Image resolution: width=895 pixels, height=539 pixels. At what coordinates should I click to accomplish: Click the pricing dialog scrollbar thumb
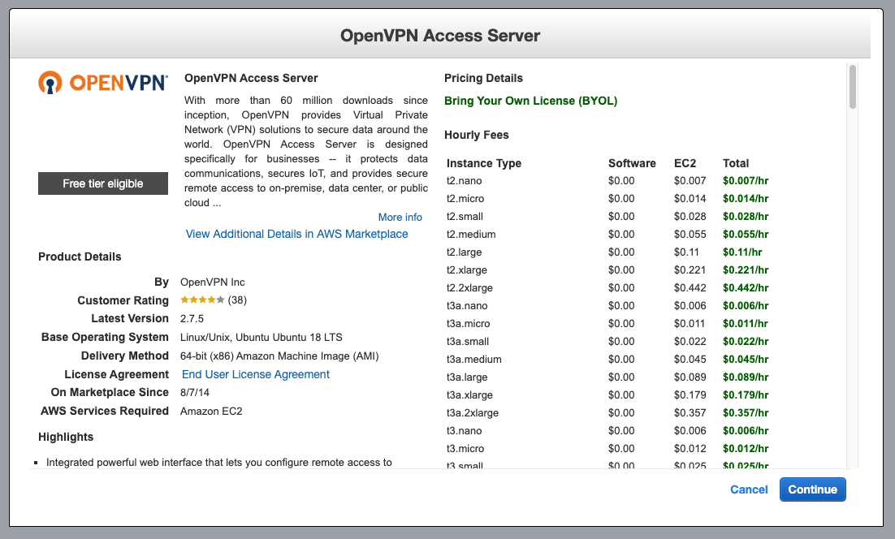852,87
